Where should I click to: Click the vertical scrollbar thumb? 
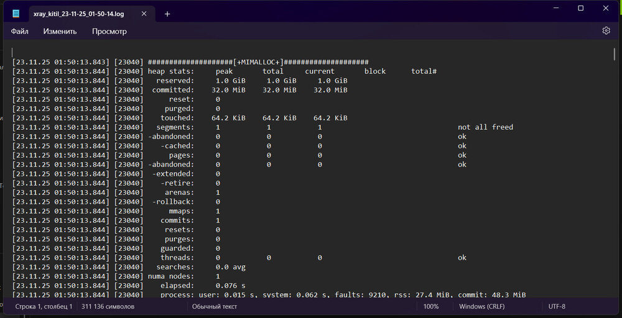(614, 55)
